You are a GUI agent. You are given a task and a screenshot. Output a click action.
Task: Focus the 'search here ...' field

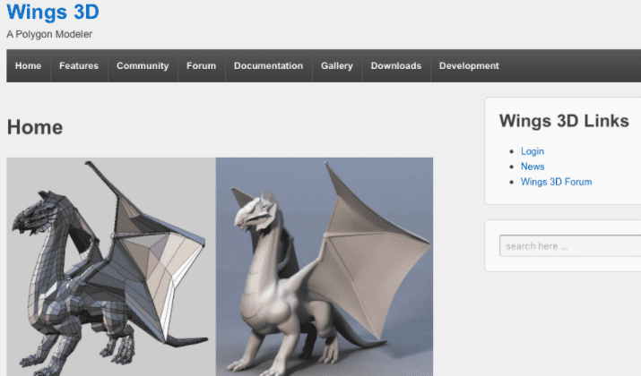pos(570,246)
